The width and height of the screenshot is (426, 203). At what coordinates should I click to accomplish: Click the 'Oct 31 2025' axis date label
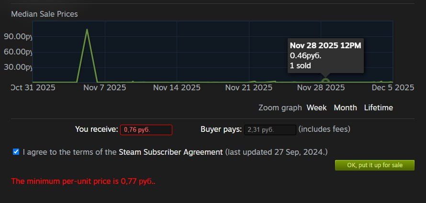click(x=33, y=87)
